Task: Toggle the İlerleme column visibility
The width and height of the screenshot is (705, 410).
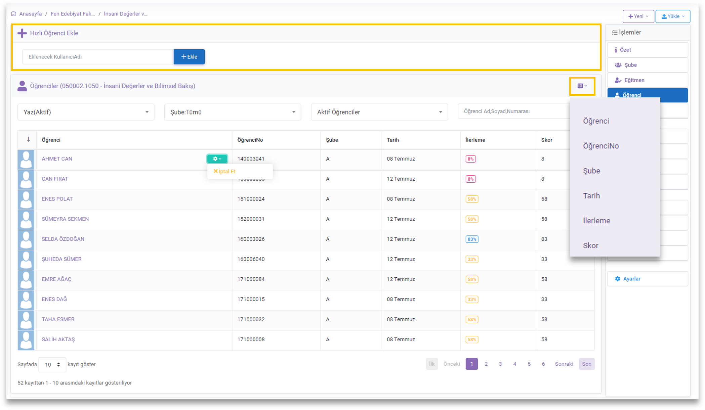Action: tap(596, 221)
